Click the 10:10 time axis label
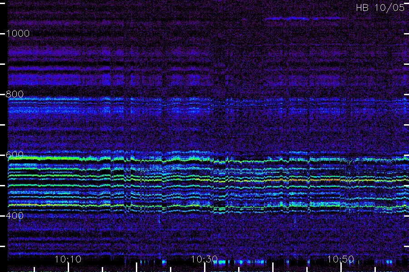The width and height of the screenshot is (409, 272). click(68, 259)
